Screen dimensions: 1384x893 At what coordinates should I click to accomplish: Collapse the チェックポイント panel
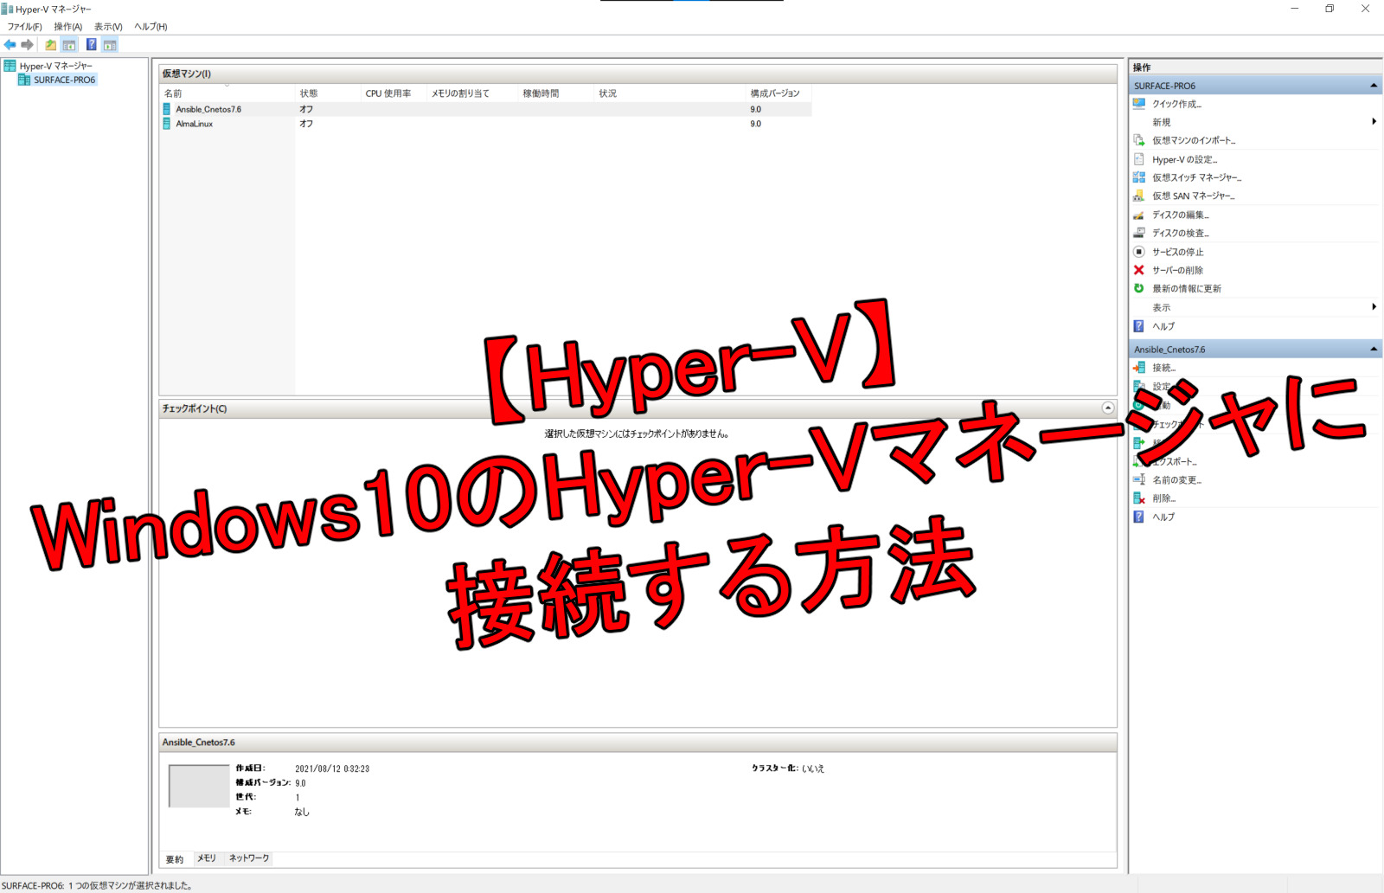(x=1108, y=408)
